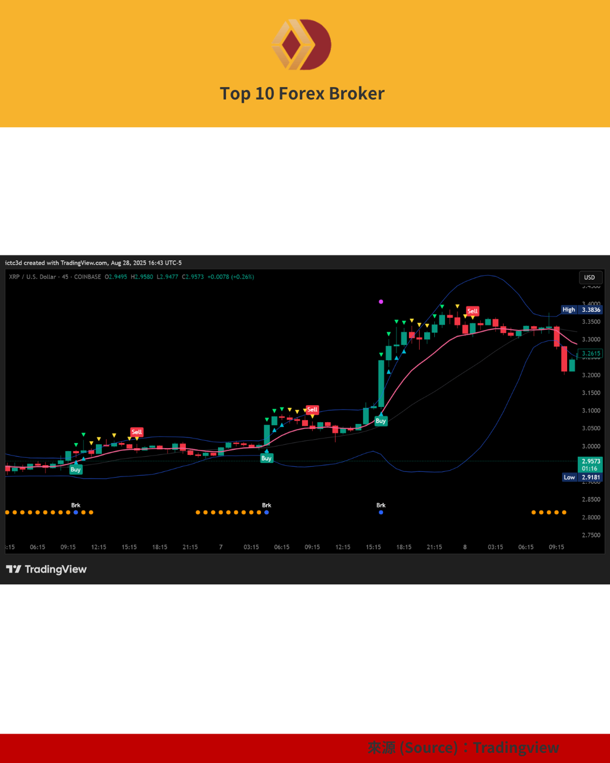Click the middle Buy signal label

[267, 458]
